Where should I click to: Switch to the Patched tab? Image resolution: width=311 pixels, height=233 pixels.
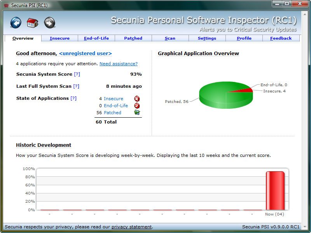pyautogui.click(x=133, y=38)
